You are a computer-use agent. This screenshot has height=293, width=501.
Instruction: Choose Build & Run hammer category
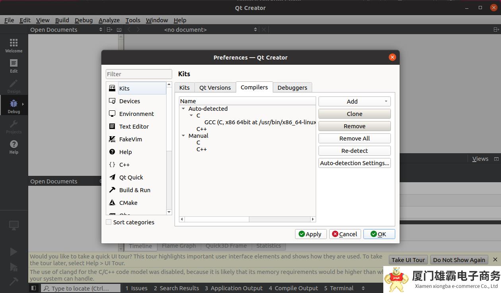(x=134, y=190)
